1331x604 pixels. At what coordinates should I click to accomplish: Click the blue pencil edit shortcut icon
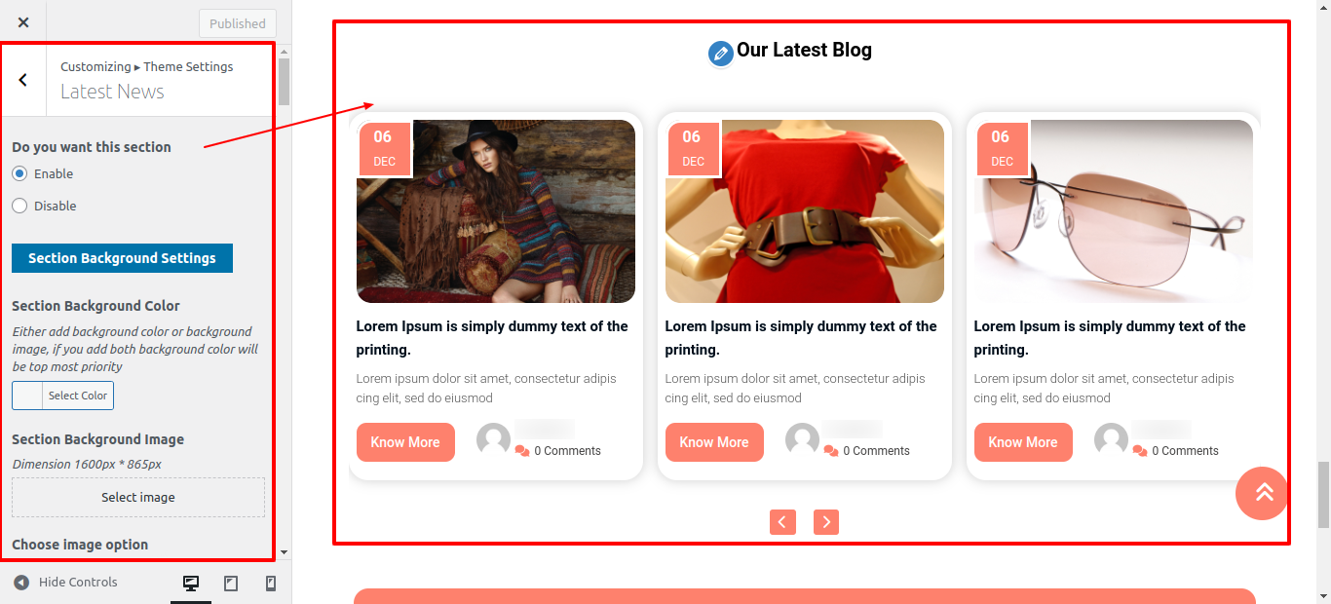click(721, 54)
